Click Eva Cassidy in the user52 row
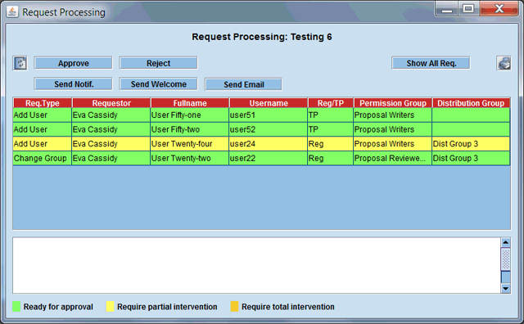This screenshot has width=524, height=324. (x=111, y=129)
